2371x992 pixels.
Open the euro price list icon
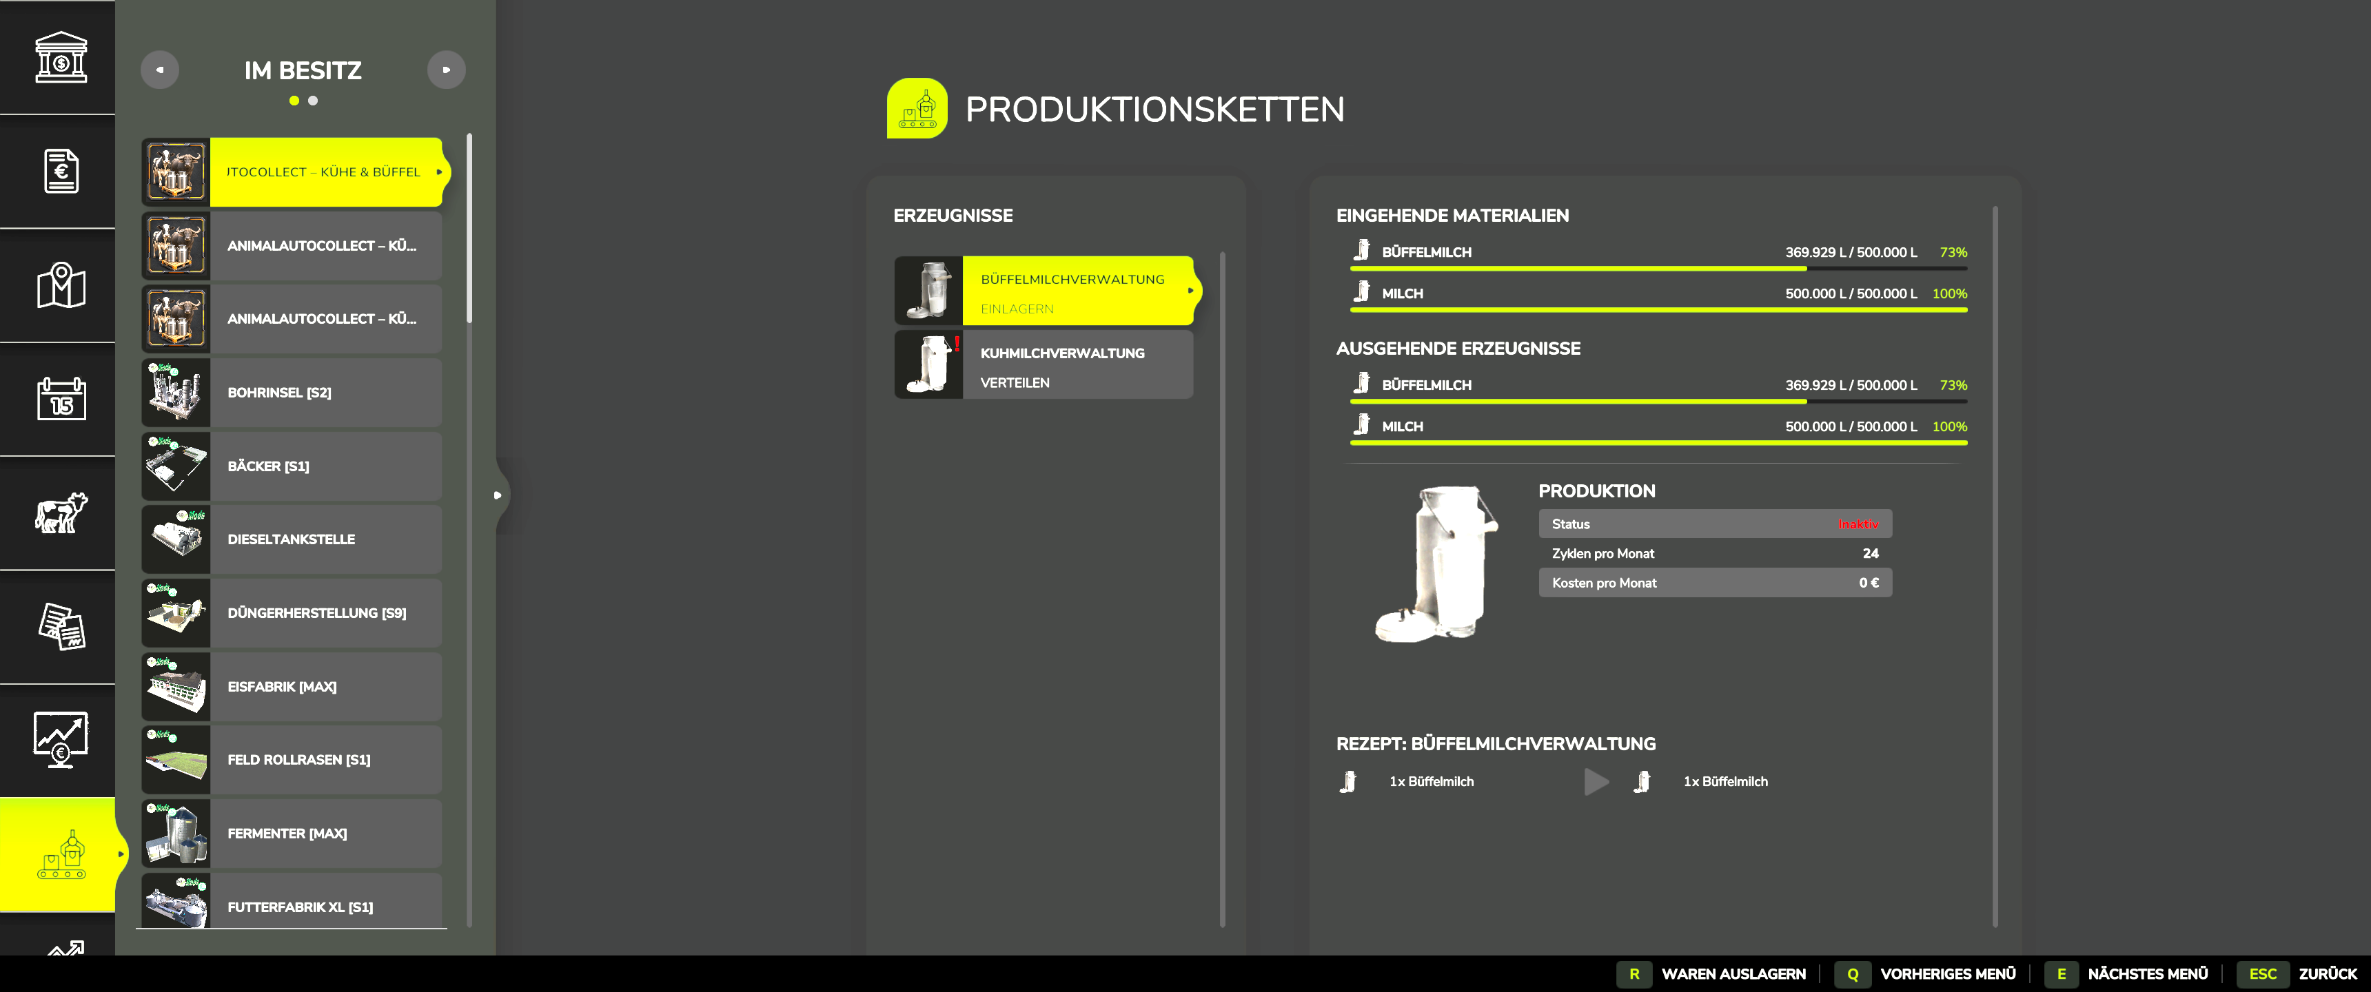(x=61, y=171)
